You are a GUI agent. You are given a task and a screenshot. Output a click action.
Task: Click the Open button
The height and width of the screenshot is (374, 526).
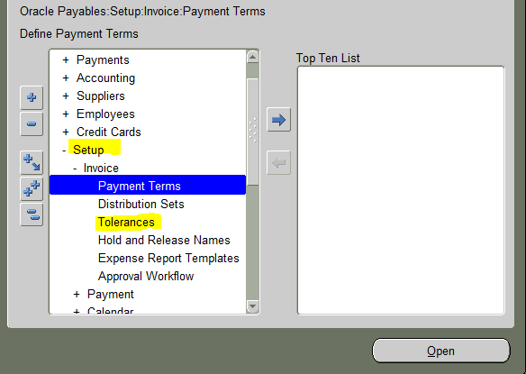coord(441,351)
